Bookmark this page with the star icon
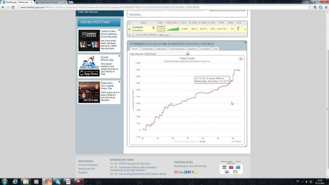The width and height of the screenshot is (329, 185). click(x=310, y=7)
